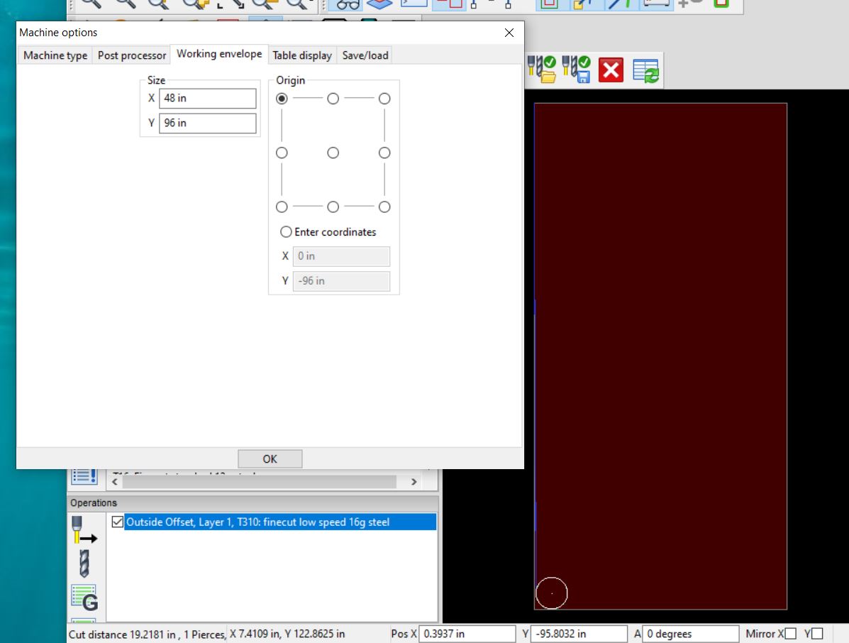Viewport: 849px width, 643px height.
Task: Switch to the Post processor tab
Action: [x=131, y=55]
